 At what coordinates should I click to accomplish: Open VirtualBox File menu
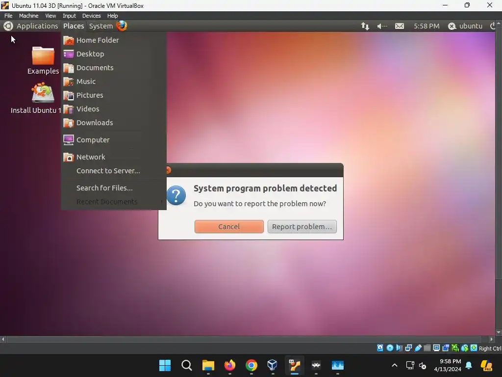[x=8, y=16]
